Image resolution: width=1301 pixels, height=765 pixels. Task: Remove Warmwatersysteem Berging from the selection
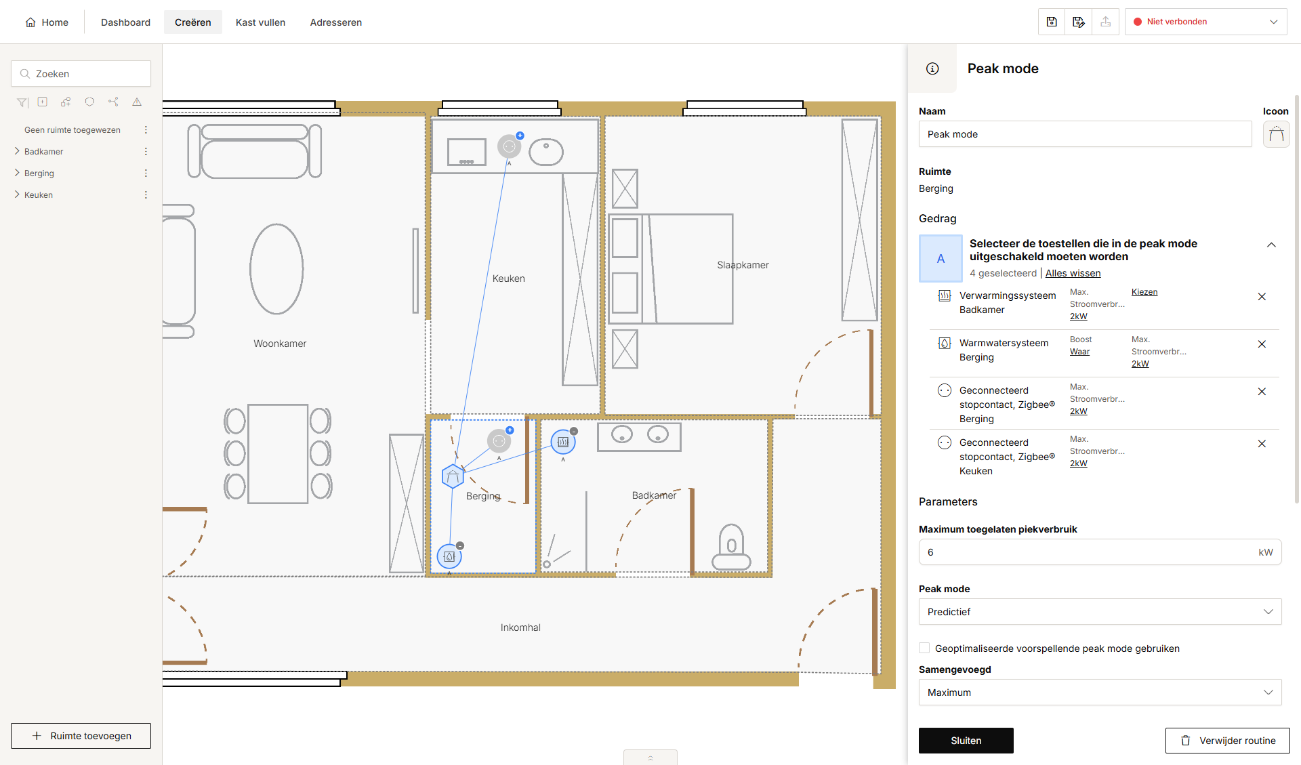coord(1262,344)
